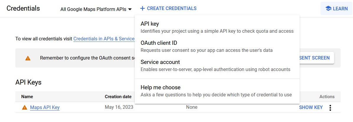Choose OAuth client ID option
Image resolution: width=353 pixels, height=122 pixels.
pyautogui.click(x=217, y=46)
